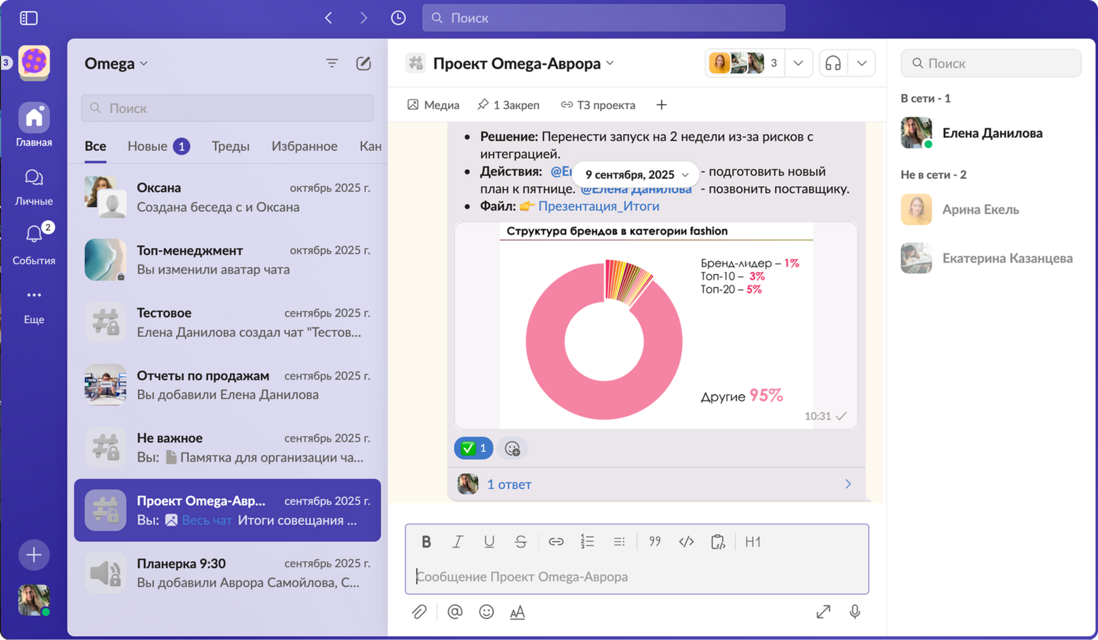This screenshot has height=640, width=1098.
Task: Insert a quote block
Action: (x=654, y=541)
